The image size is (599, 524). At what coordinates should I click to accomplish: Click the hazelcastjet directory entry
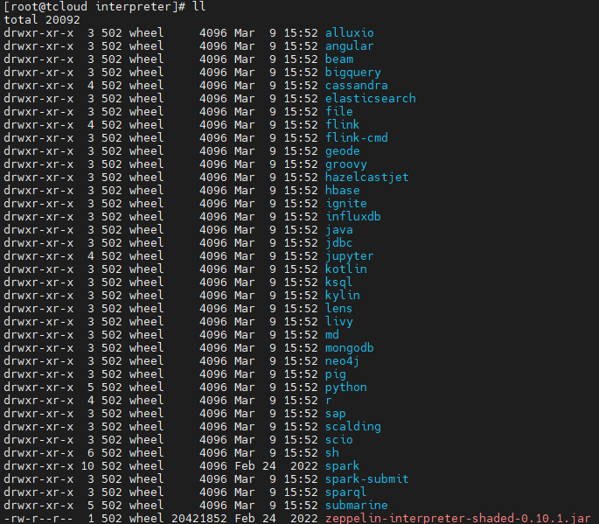coord(366,177)
